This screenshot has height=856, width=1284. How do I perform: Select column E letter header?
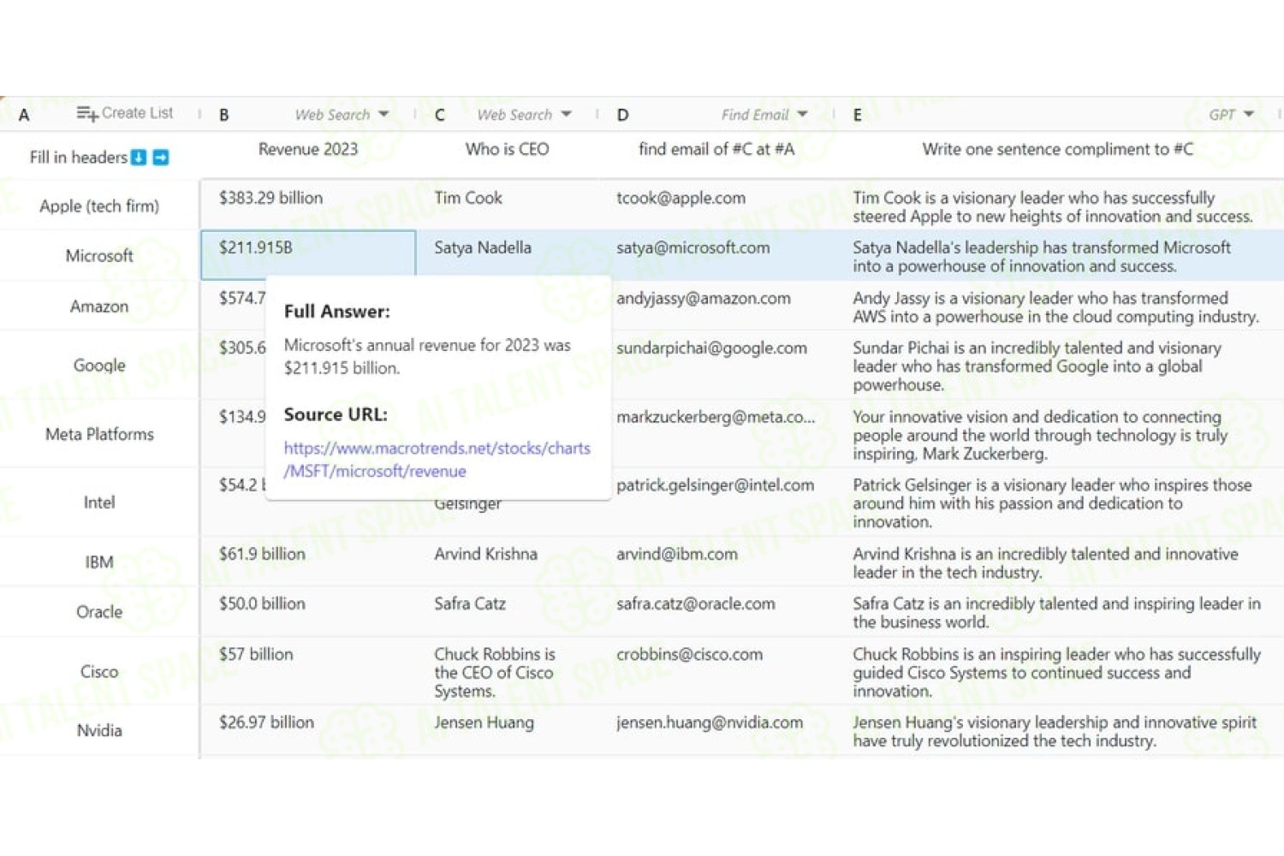point(857,115)
